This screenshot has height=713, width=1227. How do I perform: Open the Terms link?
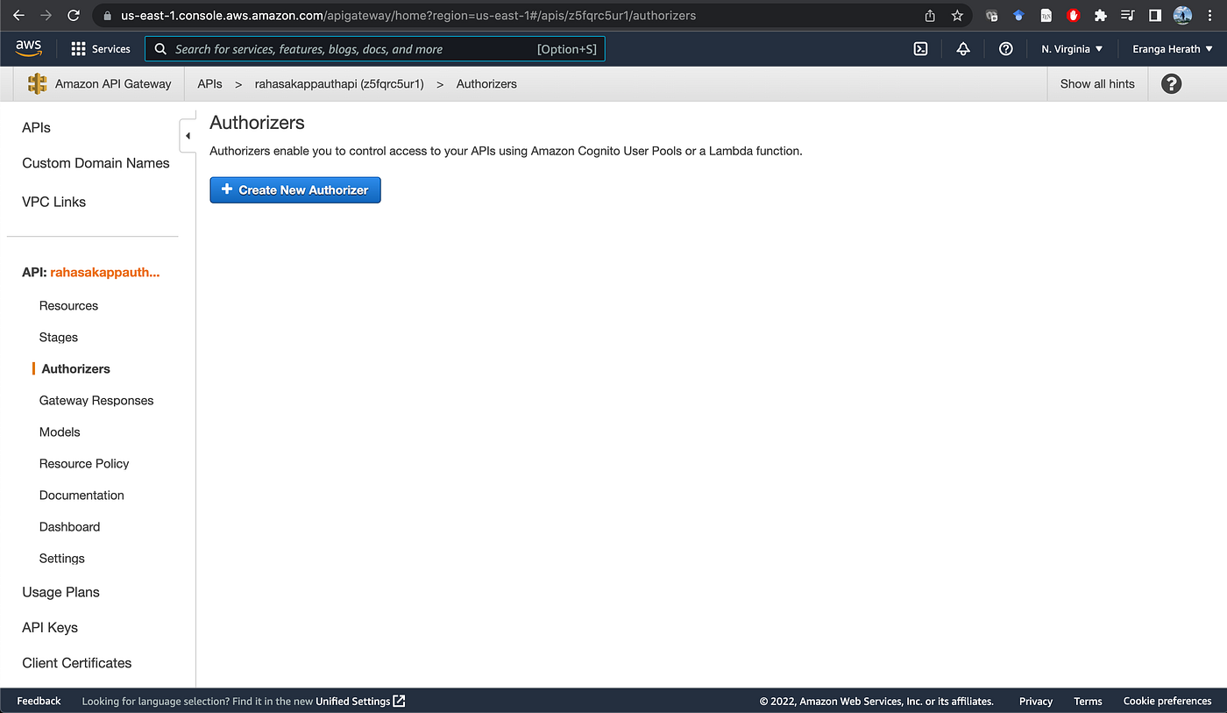(x=1088, y=701)
